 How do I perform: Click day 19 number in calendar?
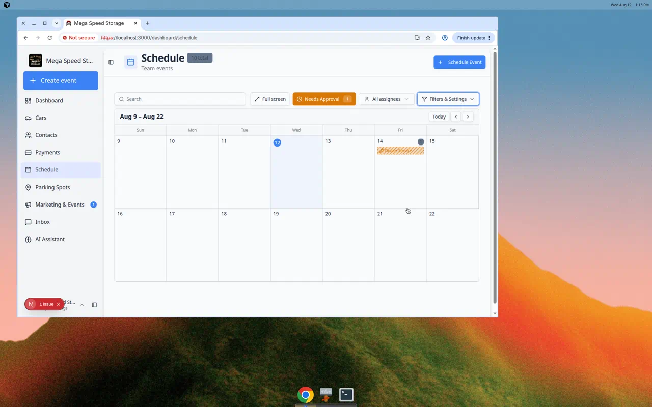276,214
